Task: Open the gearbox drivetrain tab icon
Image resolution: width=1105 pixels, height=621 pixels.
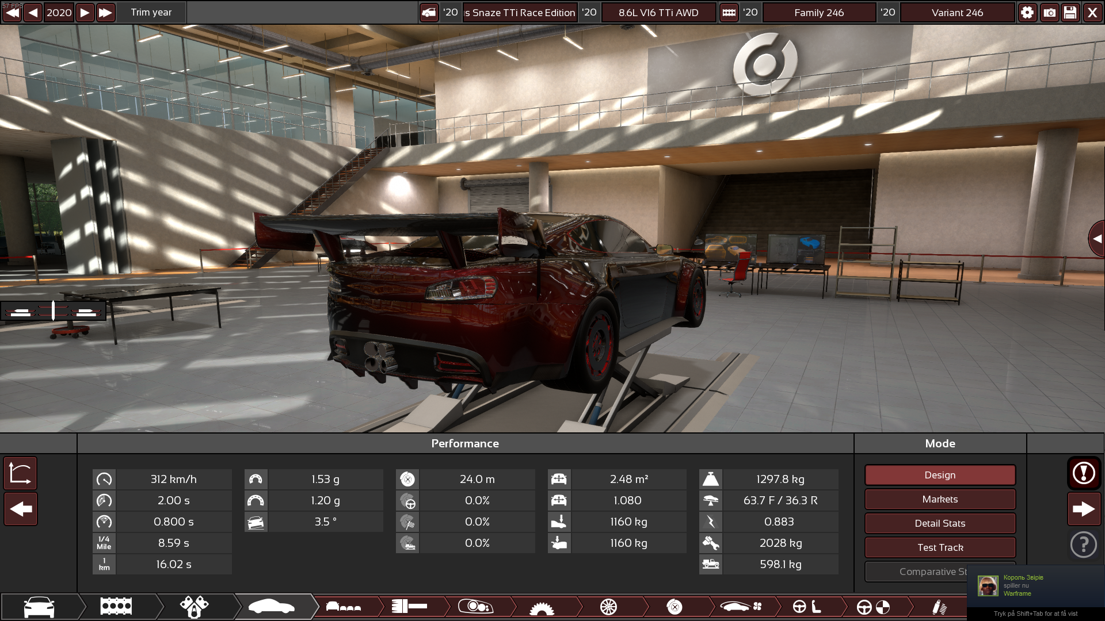Action: [x=542, y=607]
